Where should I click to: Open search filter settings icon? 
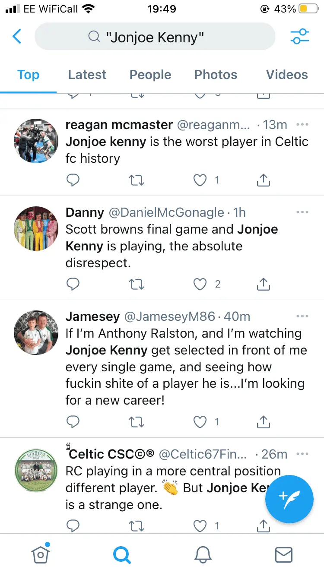tap(300, 37)
